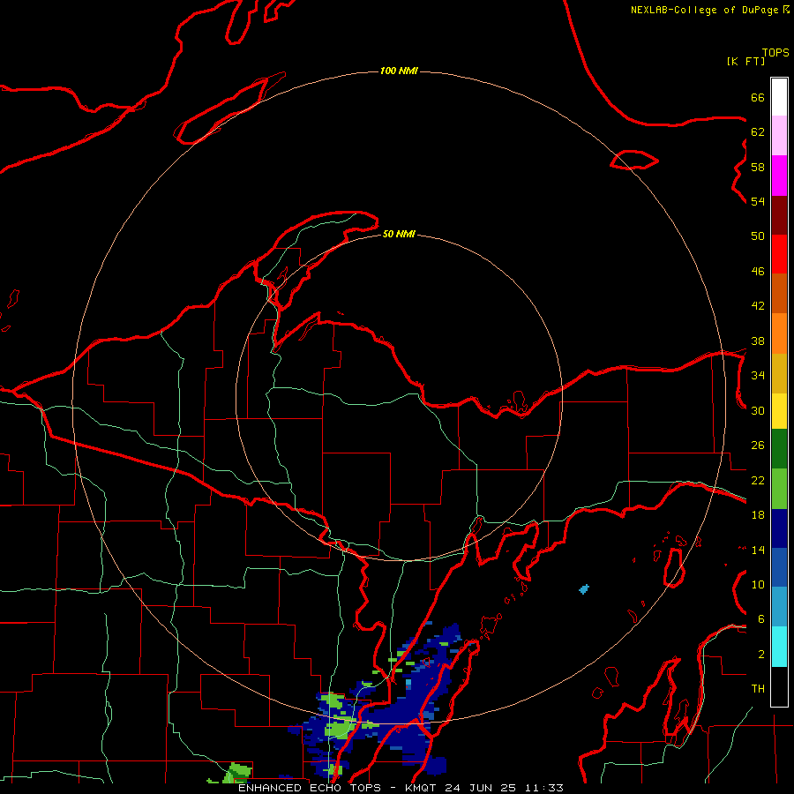This screenshot has width=794, height=794.
Task: Select the dark green legend swatch
Action: tap(779, 449)
